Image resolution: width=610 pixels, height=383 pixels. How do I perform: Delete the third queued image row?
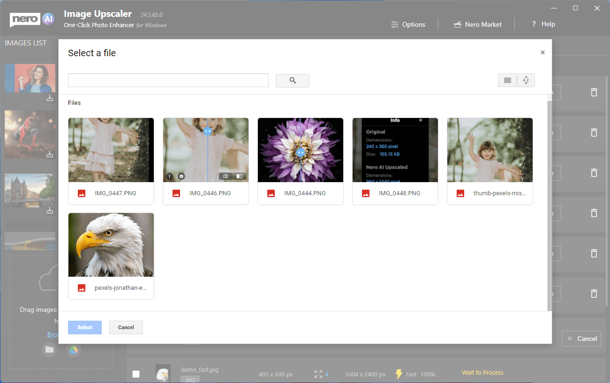(x=594, y=173)
